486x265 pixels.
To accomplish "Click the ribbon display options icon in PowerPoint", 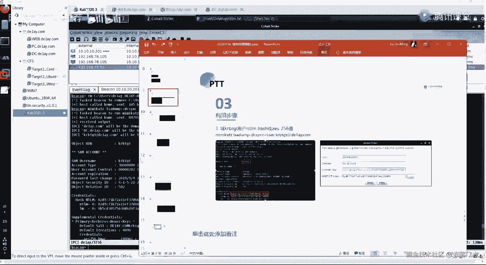I will [425, 44].
